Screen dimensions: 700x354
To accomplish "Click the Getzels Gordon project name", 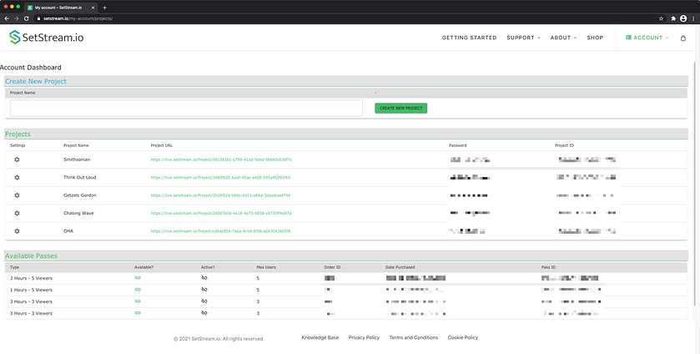I will point(80,195).
